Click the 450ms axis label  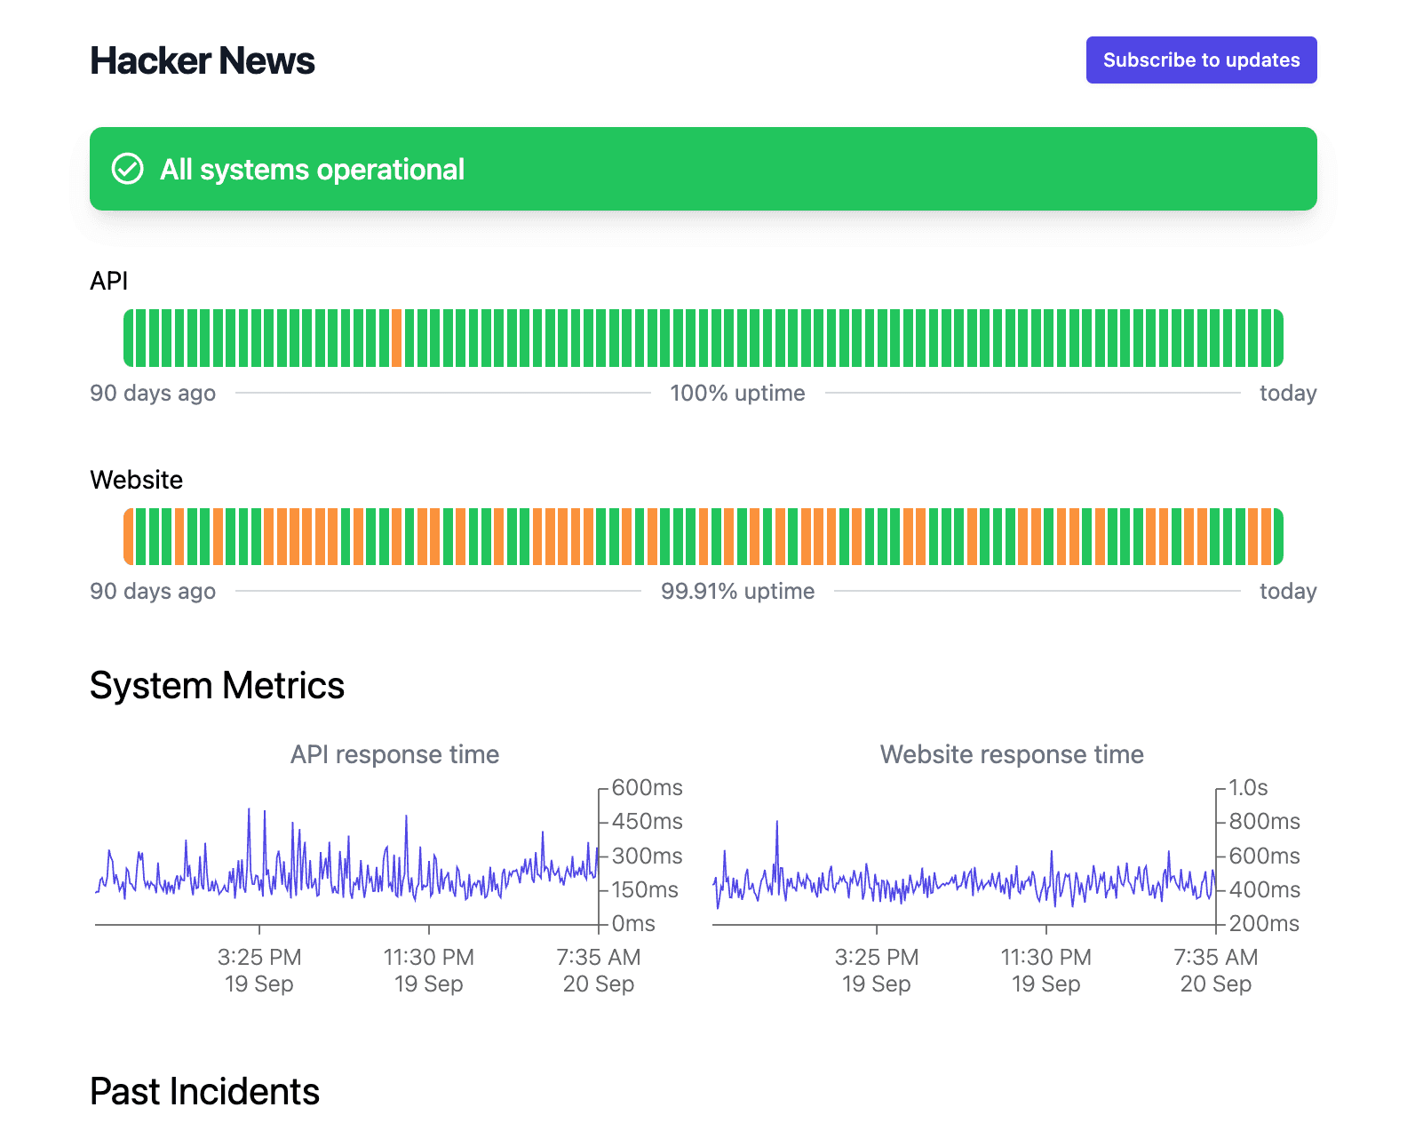click(x=648, y=821)
